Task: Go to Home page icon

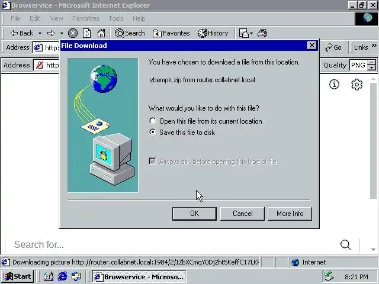Action: click(x=101, y=33)
